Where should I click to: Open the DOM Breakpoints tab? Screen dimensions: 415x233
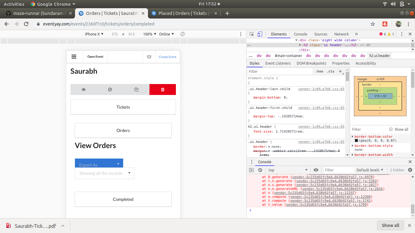click(x=311, y=63)
